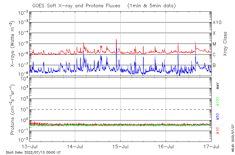Click the C class label on right axis
This screenshot has width=235, height=155.
point(214,55)
